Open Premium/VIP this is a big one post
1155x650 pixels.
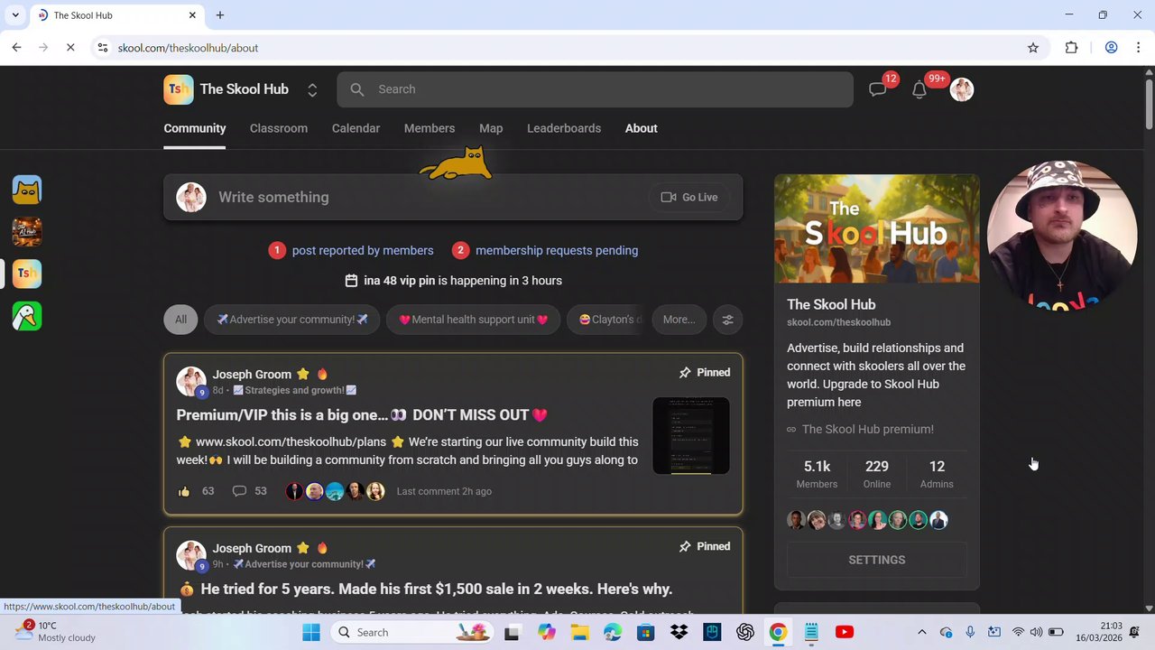pyautogui.click(x=362, y=415)
